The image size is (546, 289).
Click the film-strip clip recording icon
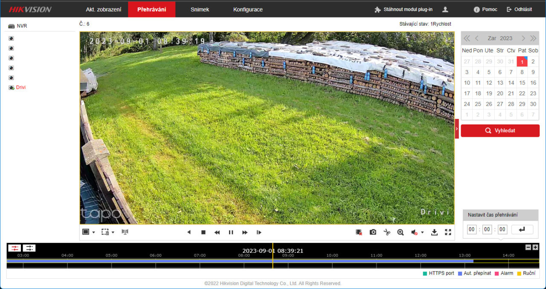click(359, 232)
